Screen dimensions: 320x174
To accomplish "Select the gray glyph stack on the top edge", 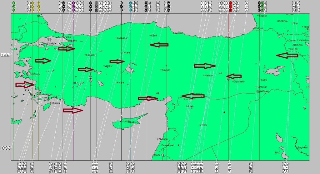I will click(x=96, y=6).
